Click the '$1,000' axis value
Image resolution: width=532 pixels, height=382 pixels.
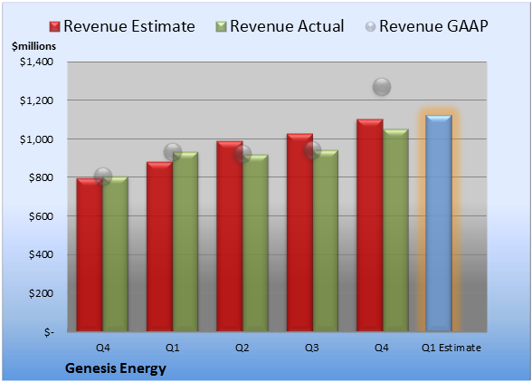[x=36, y=139]
